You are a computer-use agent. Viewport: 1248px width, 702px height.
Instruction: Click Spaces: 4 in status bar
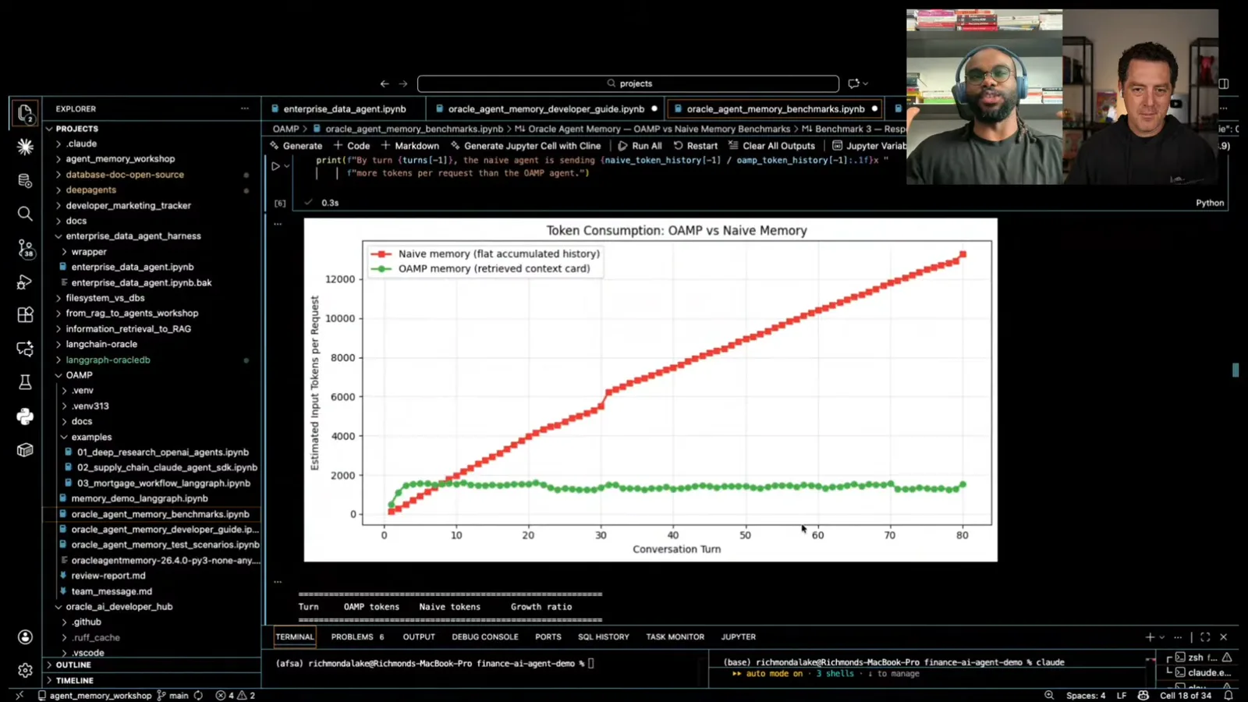1086,695
